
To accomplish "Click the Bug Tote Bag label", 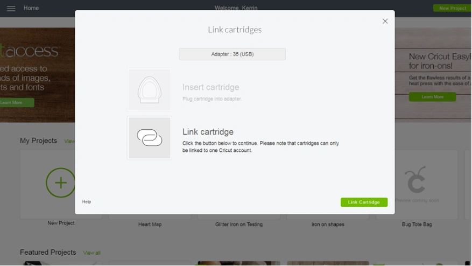I will pos(417,225).
